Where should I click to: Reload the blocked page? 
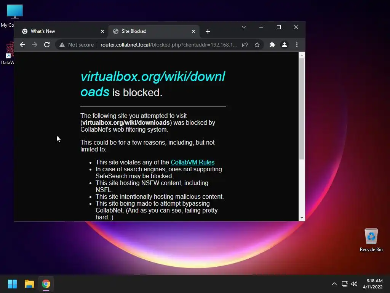coord(47,45)
